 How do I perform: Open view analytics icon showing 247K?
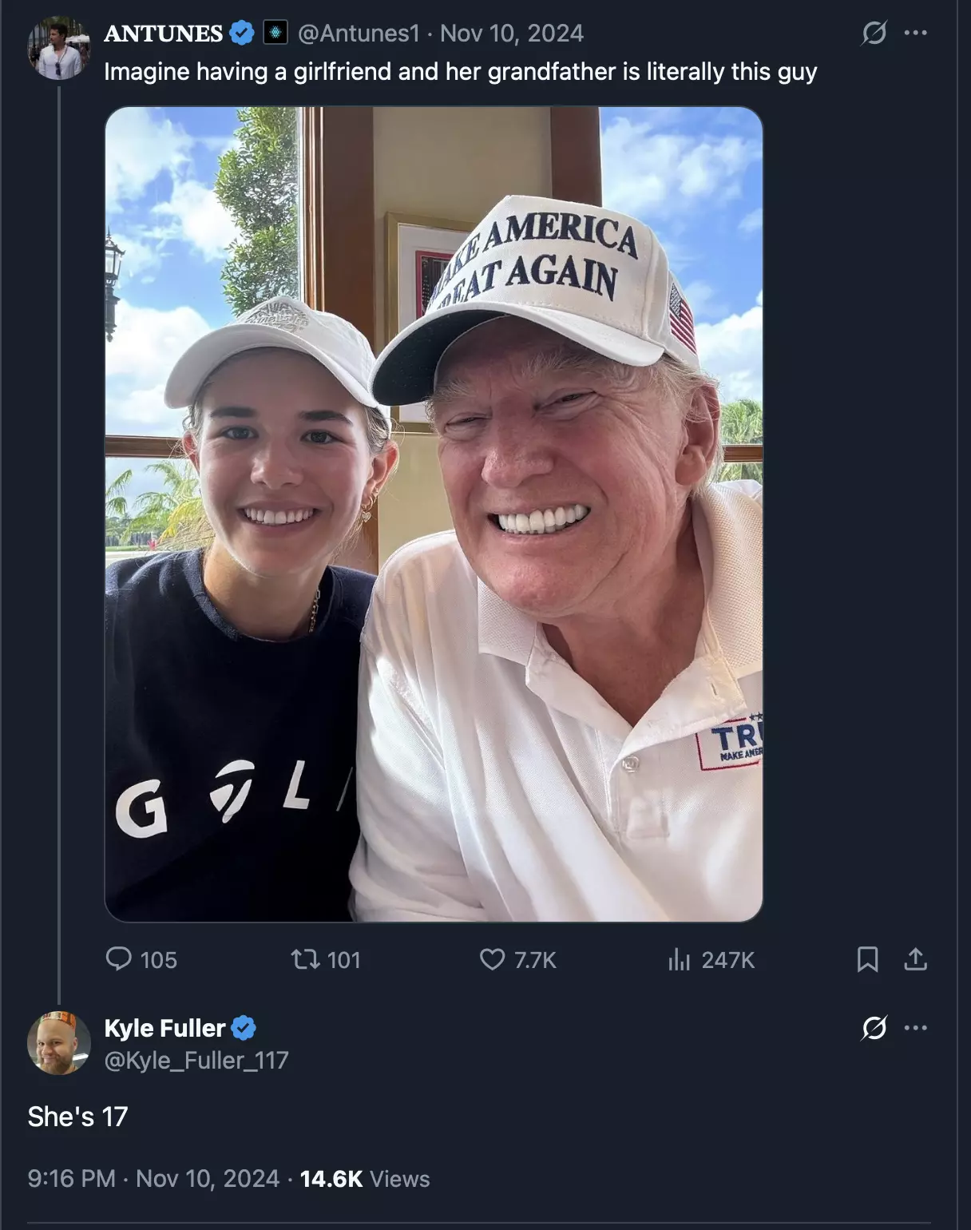[x=679, y=958]
